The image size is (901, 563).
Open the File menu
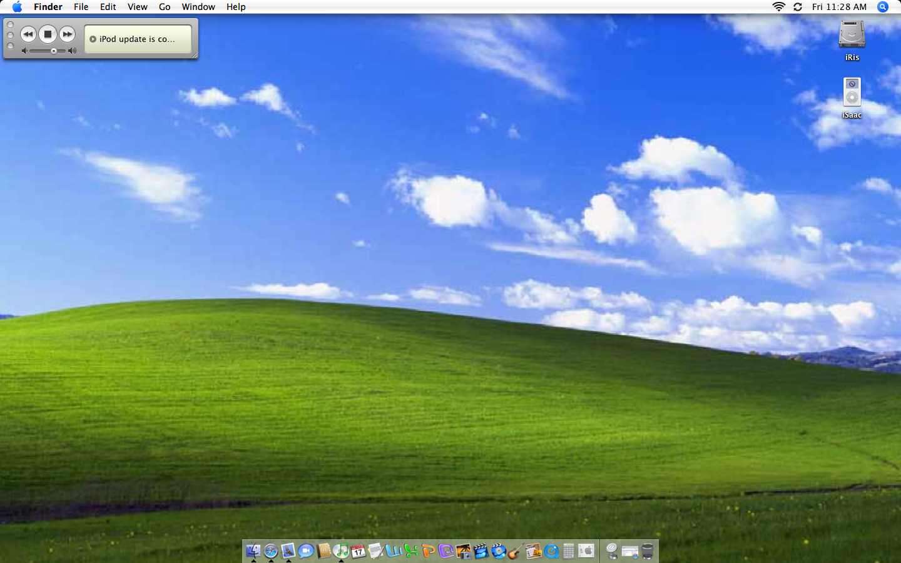(x=81, y=7)
